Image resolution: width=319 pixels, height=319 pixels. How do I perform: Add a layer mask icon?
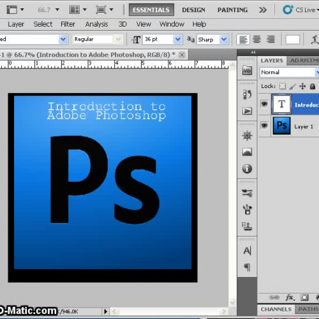coord(304,297)
